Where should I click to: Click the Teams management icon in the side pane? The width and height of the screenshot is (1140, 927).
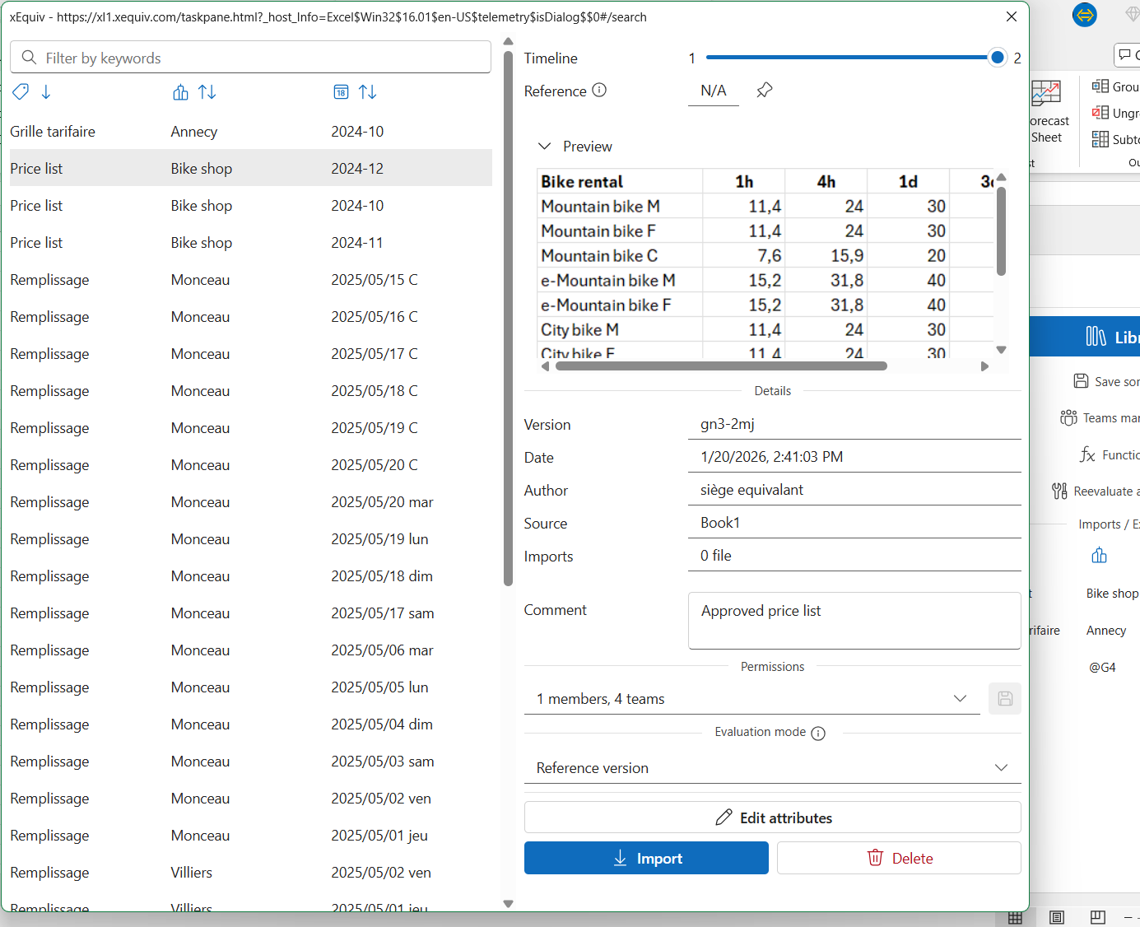[1068, 418]
